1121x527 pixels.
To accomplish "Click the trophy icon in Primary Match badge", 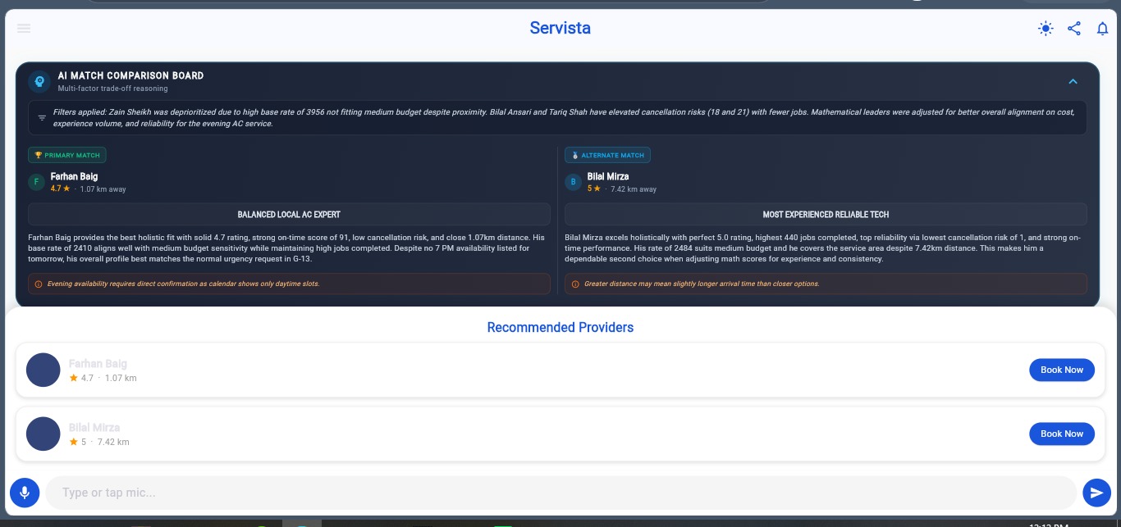I will [x=38, y=155].
